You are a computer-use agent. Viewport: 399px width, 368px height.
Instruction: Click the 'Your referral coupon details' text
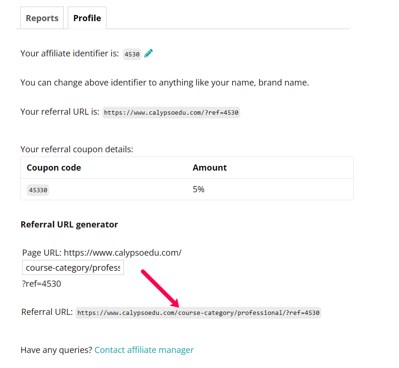(x=77, y=149)
